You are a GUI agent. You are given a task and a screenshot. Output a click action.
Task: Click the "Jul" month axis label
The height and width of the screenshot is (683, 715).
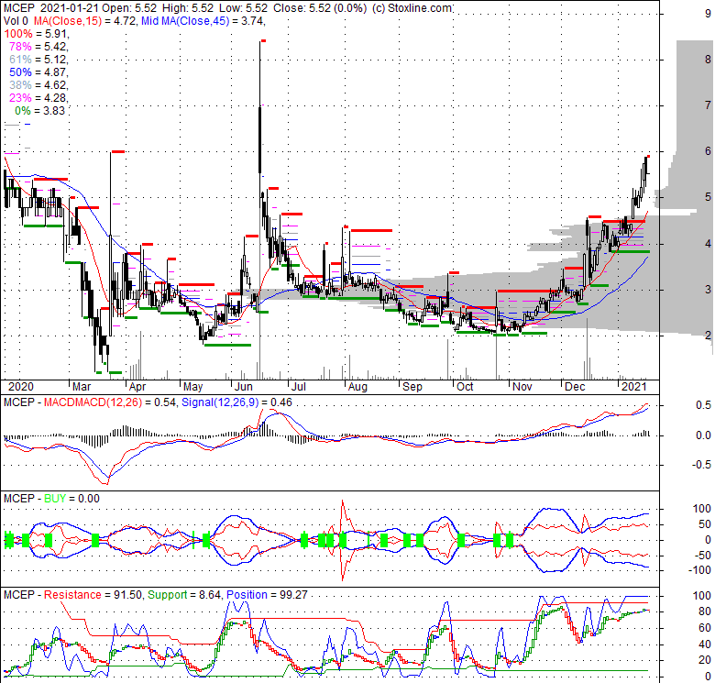pos(299,387)
